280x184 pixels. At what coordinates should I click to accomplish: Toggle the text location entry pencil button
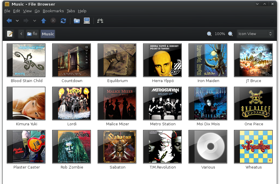tap(10, 34)
